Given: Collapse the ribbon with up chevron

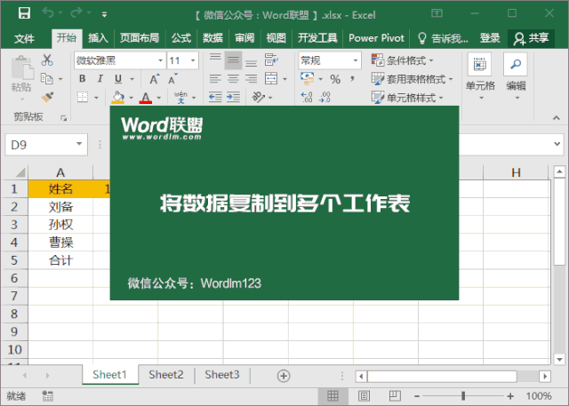Looking at the screenshot, I should coord(556,118).
